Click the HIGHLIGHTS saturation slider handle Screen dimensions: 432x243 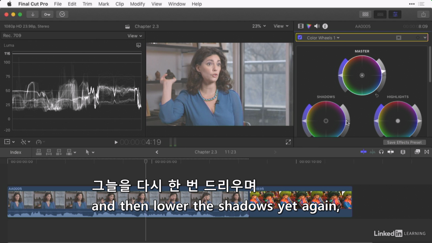coord(376,121)
